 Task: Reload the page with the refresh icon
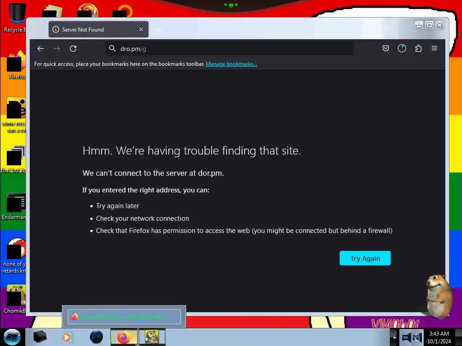pos(73,49)
